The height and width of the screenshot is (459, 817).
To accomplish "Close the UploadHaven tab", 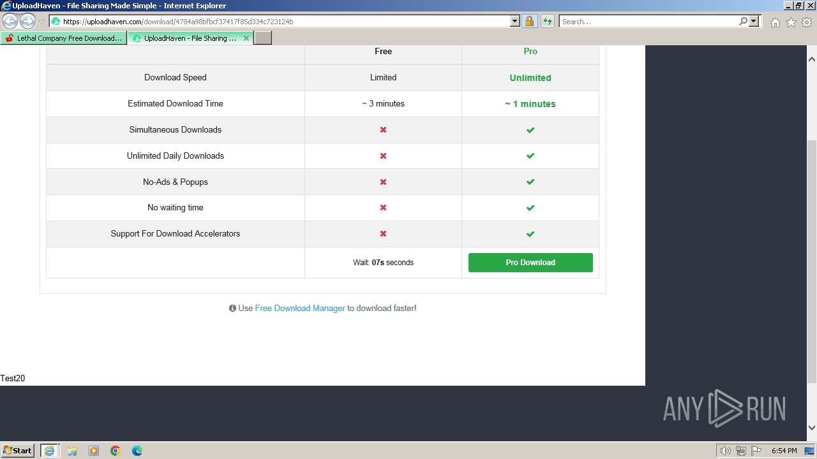I will click(x=246, y=38).
